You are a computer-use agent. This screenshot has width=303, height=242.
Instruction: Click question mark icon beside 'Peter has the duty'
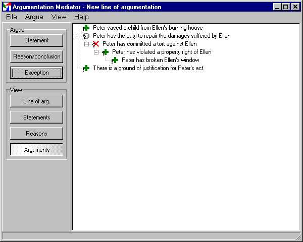click(x=86, y=36)
